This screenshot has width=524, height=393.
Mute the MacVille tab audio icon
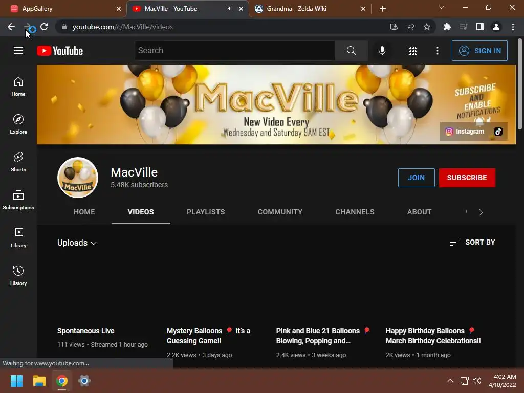pyautogui.click(x=230, y=9)
